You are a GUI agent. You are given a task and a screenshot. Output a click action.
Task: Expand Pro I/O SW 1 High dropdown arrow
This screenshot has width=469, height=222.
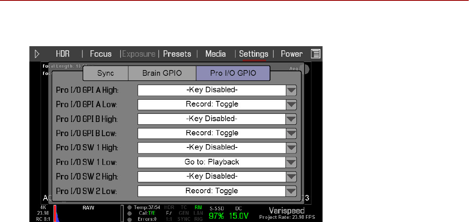[x=291, y=148]
